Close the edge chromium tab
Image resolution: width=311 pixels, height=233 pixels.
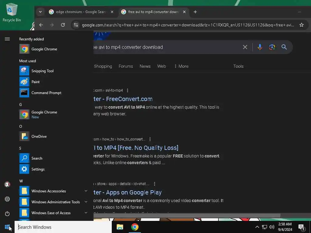(x=112, y=12)
